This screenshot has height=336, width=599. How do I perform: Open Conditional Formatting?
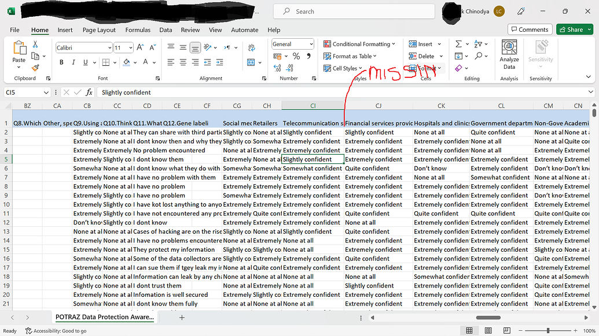pos(359,44)
